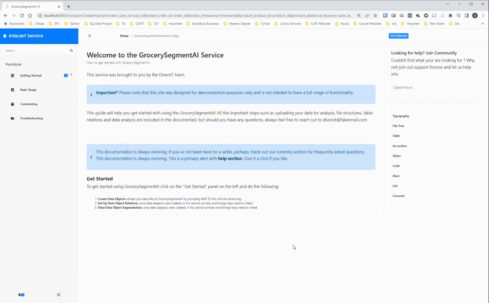Jump to Carousel section link

398,196
